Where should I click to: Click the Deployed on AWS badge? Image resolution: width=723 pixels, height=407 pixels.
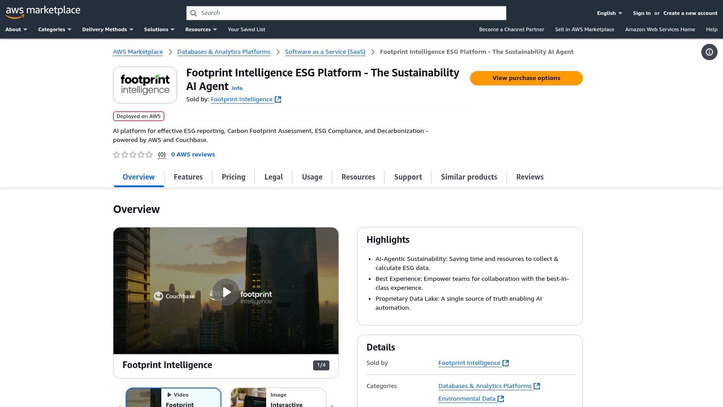[138, 116]
